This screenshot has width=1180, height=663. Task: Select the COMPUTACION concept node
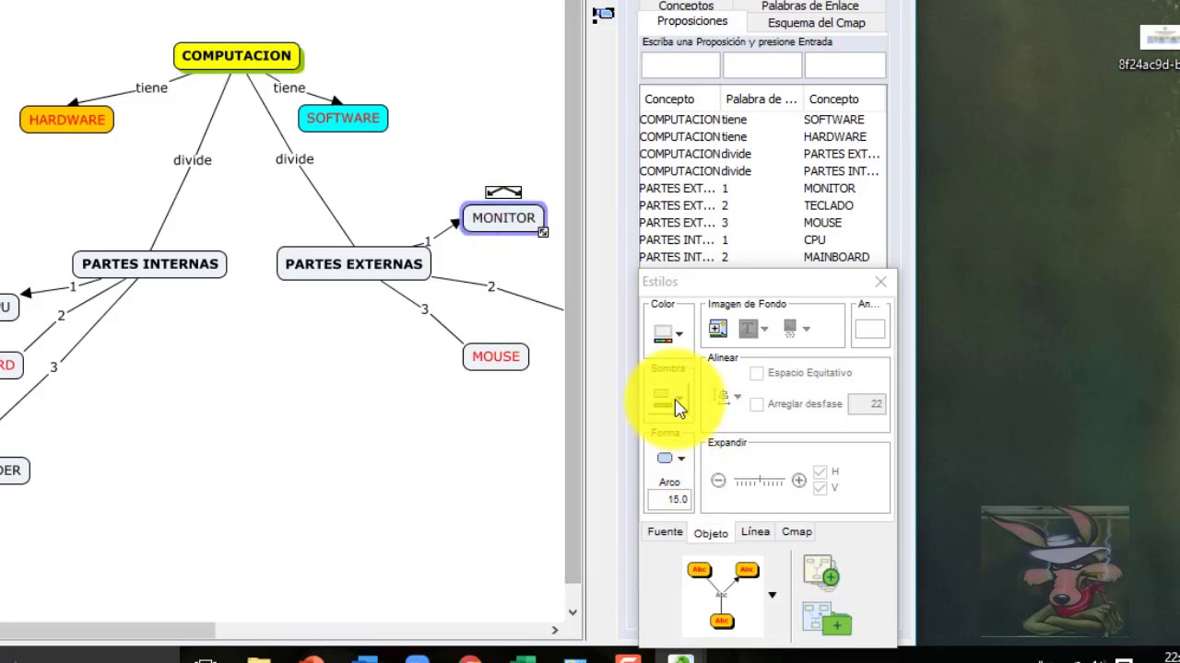point(237,55)
